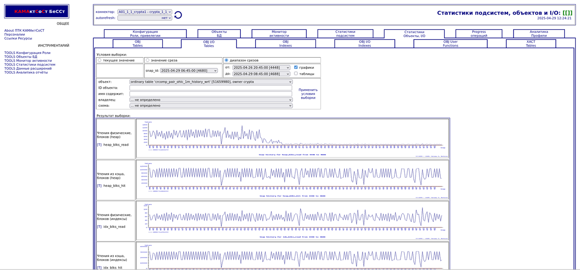This screenshot has height=270, width=580.
Task: Expand the 'объект' table selection dropdown
Action: [211, 82]
